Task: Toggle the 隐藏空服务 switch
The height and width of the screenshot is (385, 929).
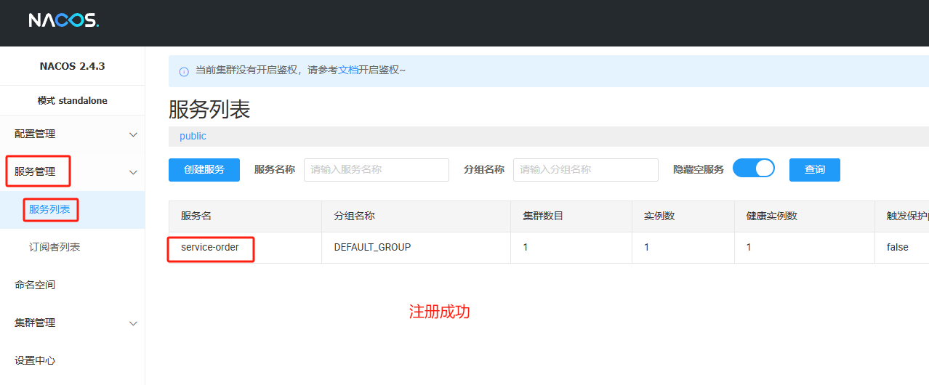Action: tap(754, 169)
